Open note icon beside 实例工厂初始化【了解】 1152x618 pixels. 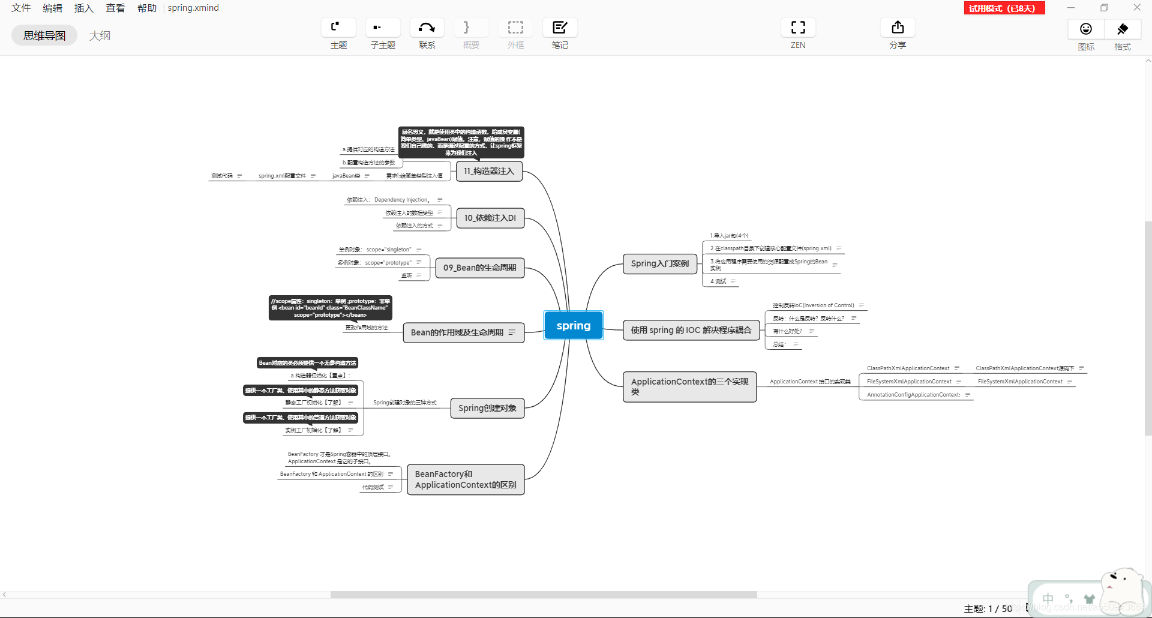pos(350,430)
